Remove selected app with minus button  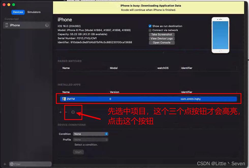(66, 112)
